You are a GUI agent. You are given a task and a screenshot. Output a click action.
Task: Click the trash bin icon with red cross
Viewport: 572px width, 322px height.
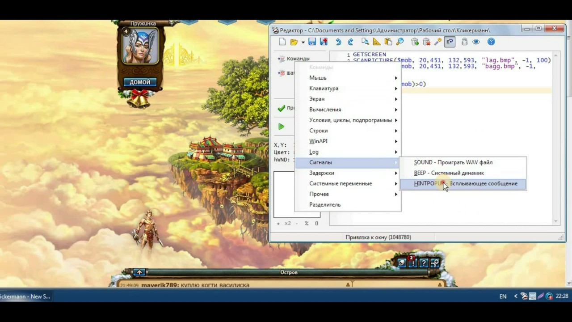pos(427,42)
